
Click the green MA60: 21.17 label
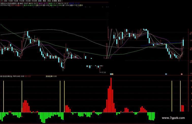[x=53, y=4]
